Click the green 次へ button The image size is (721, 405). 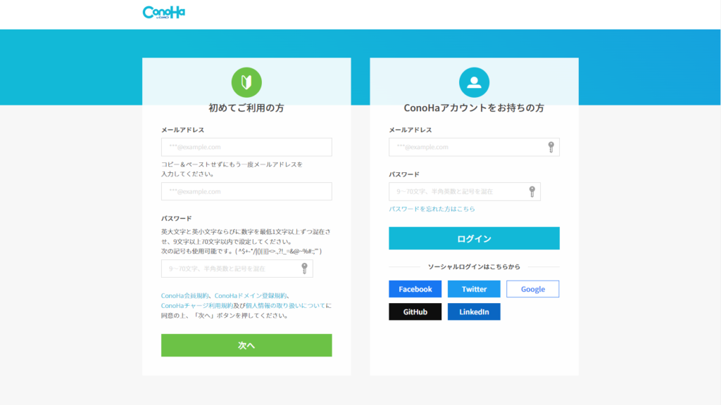pyautogui.click(x=246, y=345)
